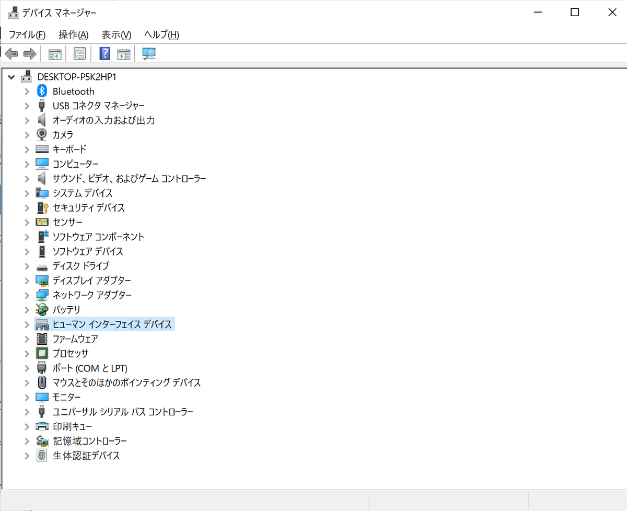Click the blue Help icon in toolbar
This screenshot has height=511, width=627.
[x=105, y=53]
